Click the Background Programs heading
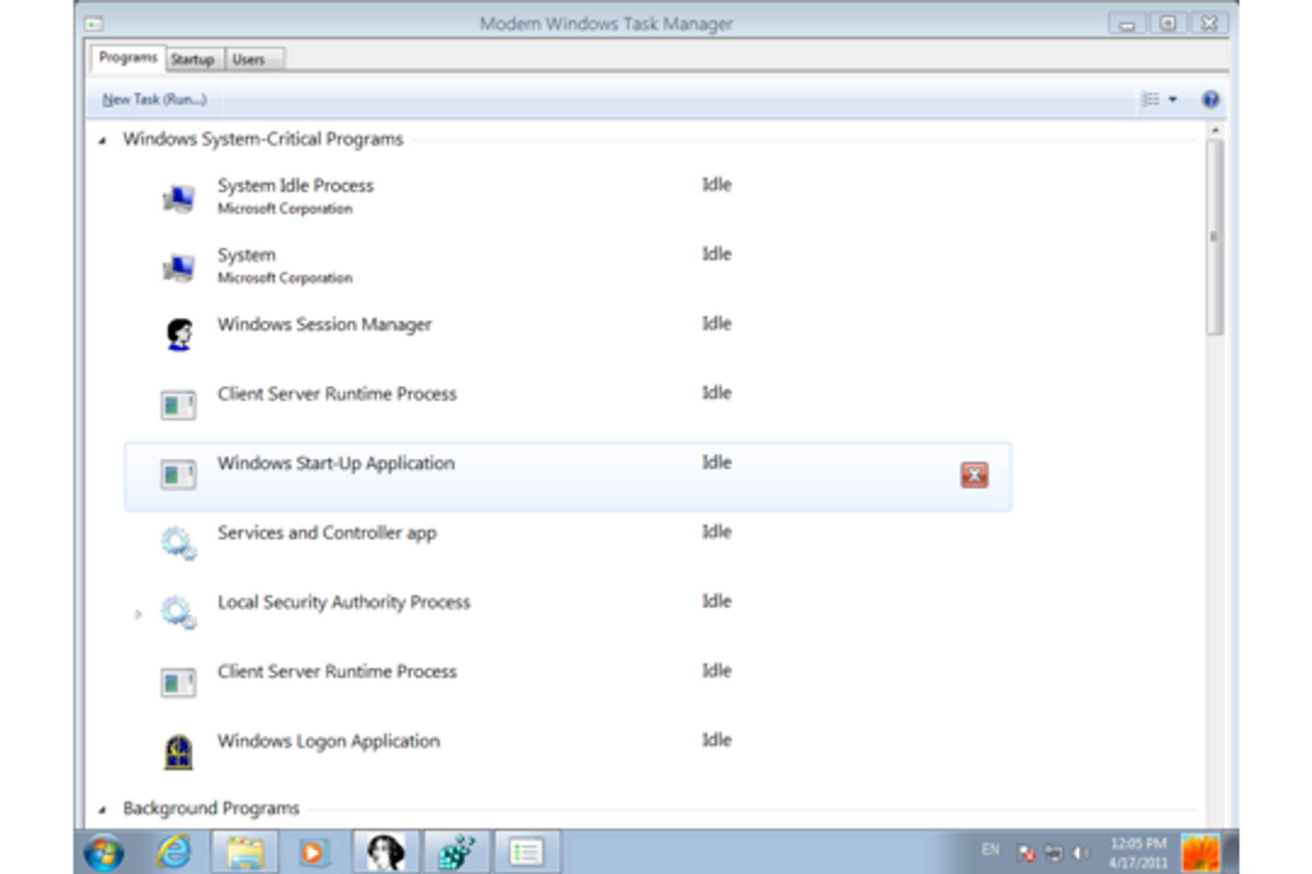 (x=211, y=808)
